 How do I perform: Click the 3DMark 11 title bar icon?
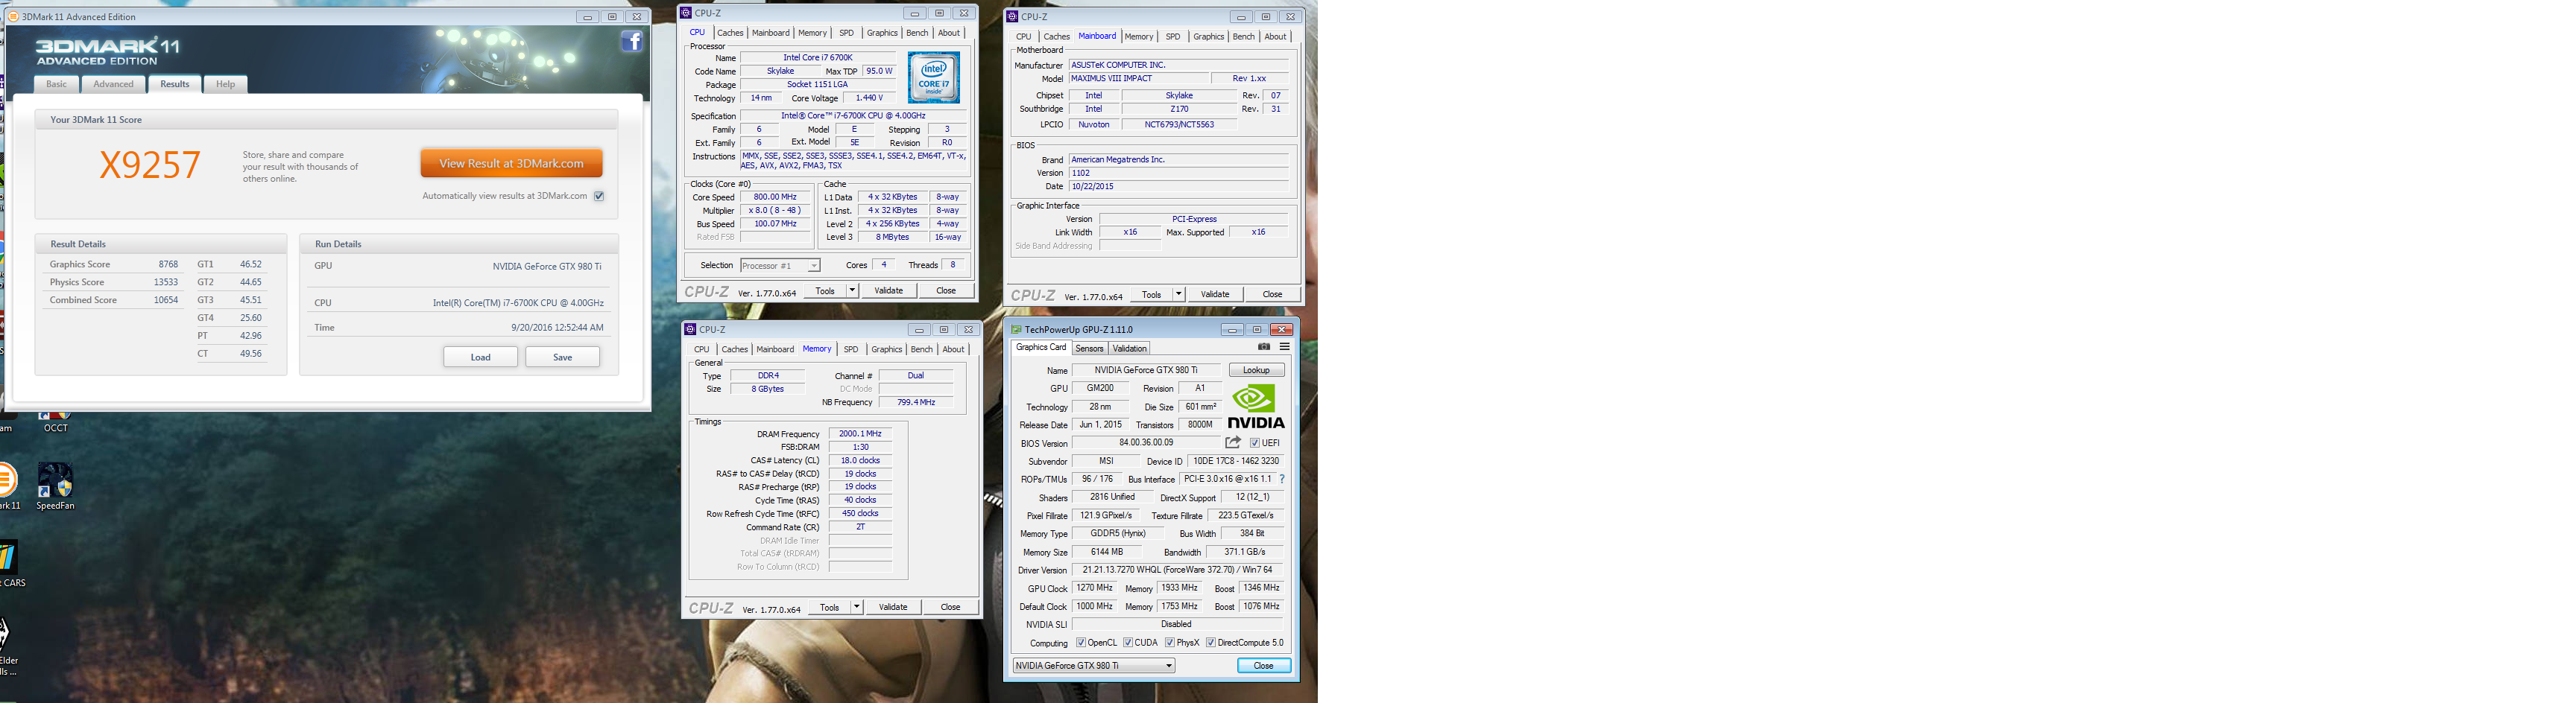coord(13,16)
